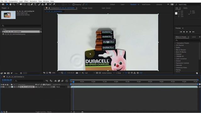The width and height of the screenshot is (201, 113).
Task: Open the 50% magnification dropdown
Action: point(56,73)
